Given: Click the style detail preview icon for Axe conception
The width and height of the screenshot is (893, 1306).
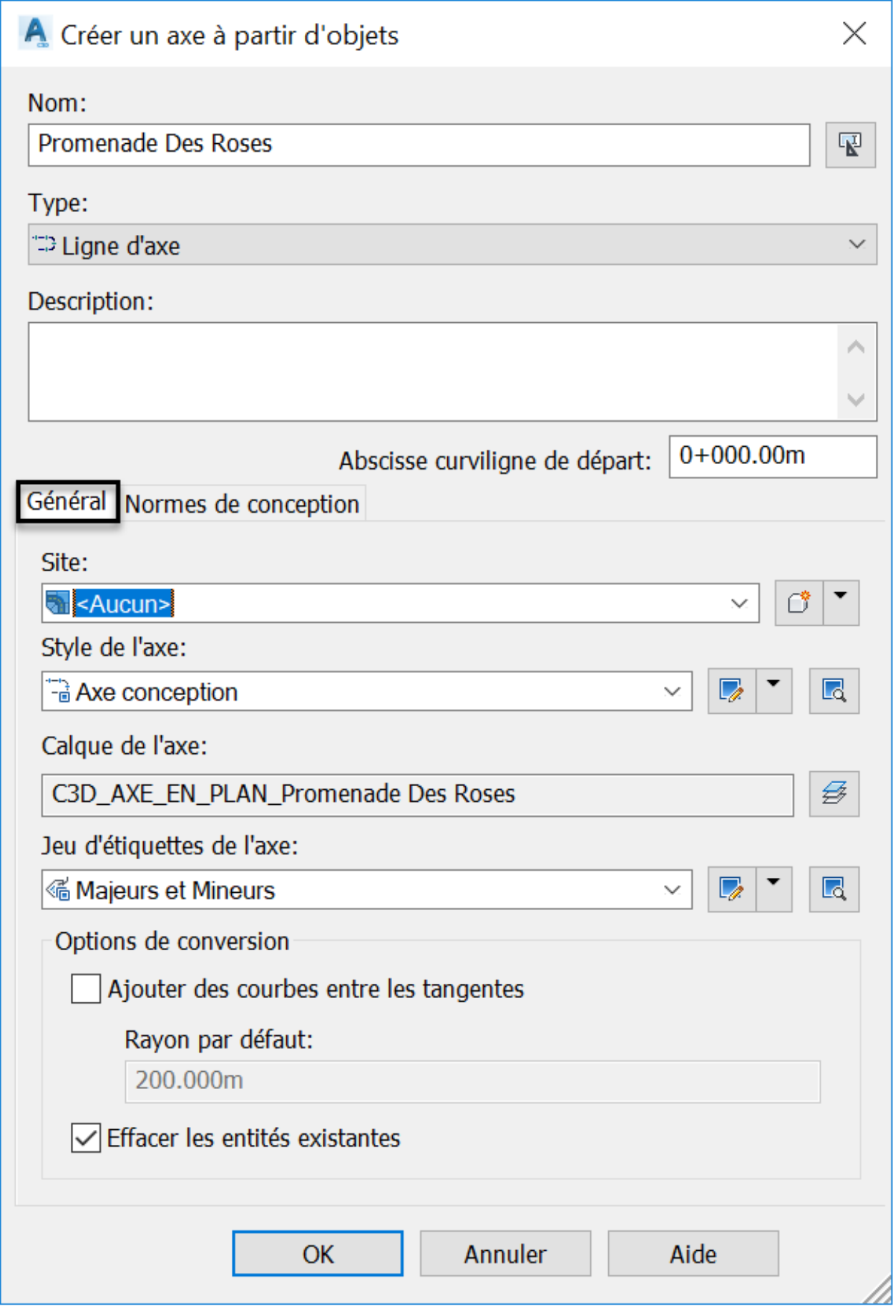Looking at the screenshot, I should click(x=834, y=691).
